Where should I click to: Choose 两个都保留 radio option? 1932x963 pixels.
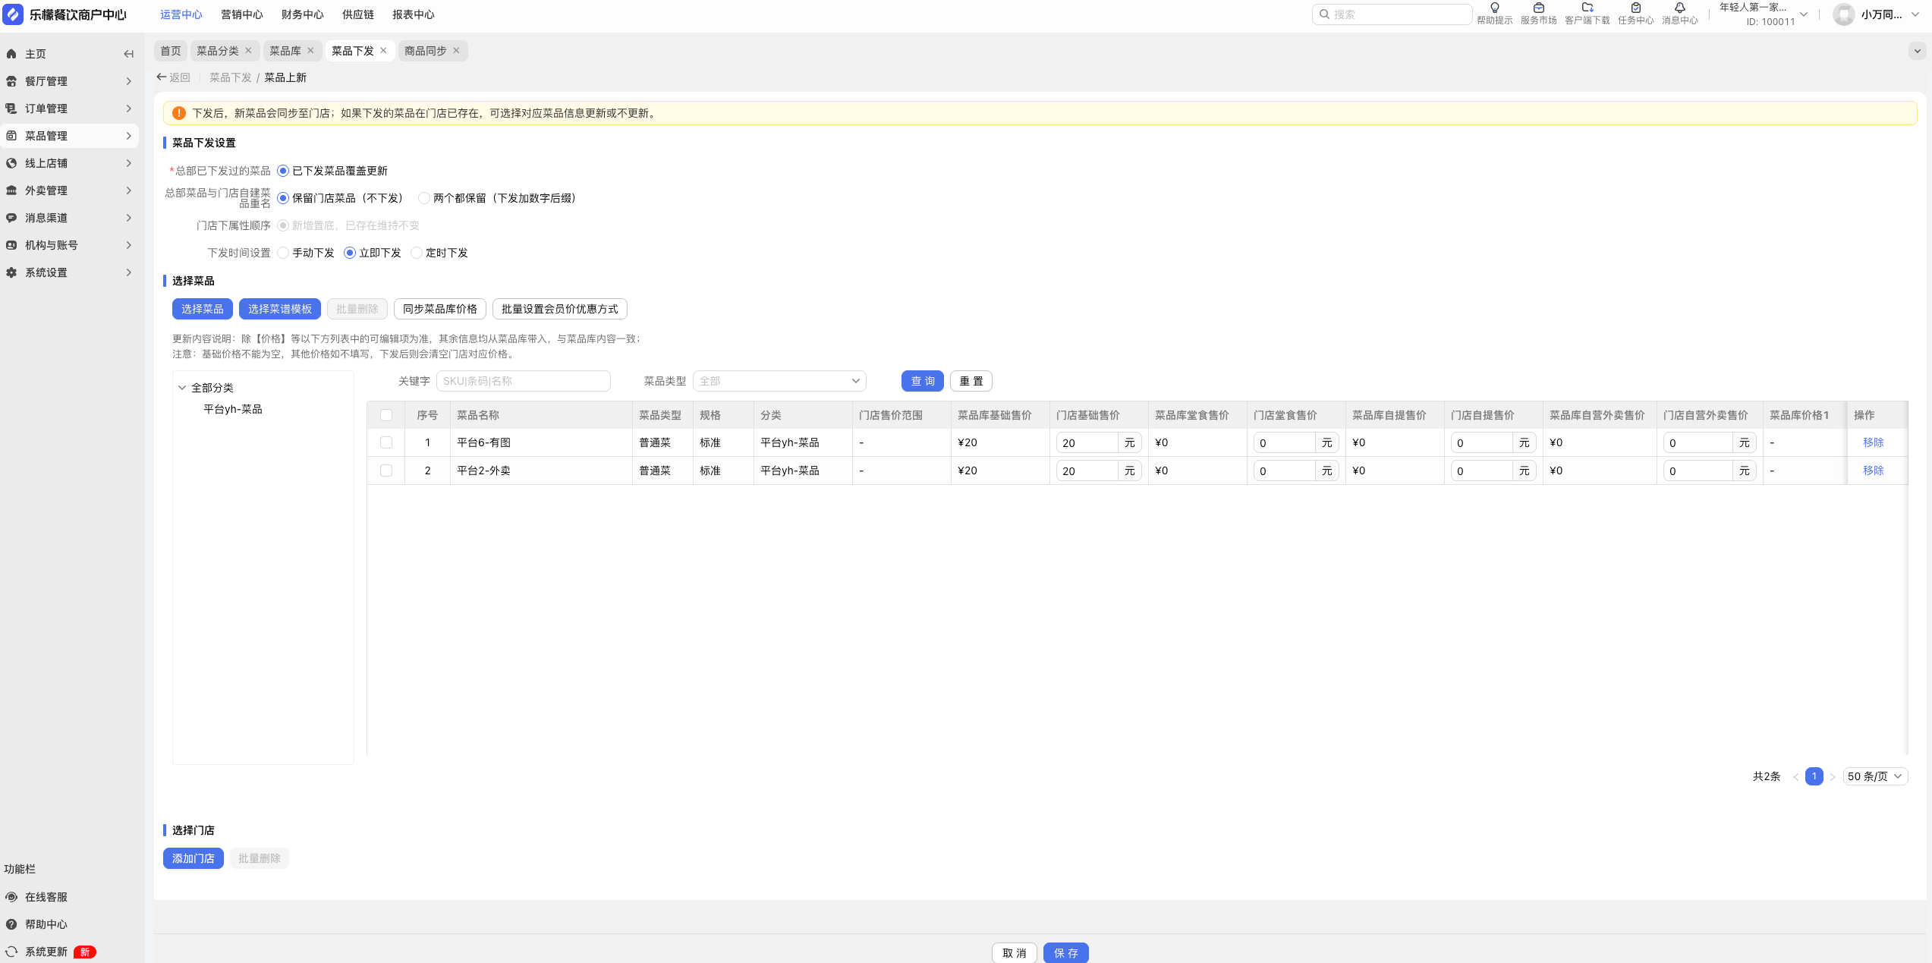pos(424,198)
